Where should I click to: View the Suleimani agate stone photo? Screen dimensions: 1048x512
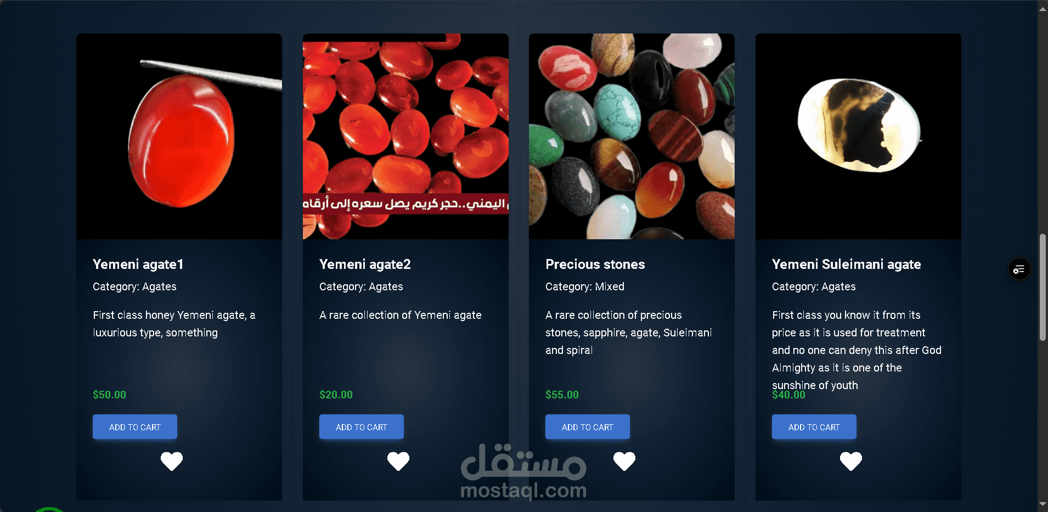[x=858, y=136]
